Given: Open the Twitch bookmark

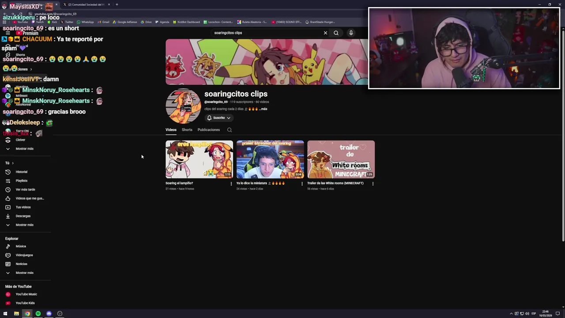Looking at the screenshot, I should click(x=38, y=22).
